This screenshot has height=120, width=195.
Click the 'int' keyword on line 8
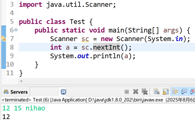click(56, 47)
